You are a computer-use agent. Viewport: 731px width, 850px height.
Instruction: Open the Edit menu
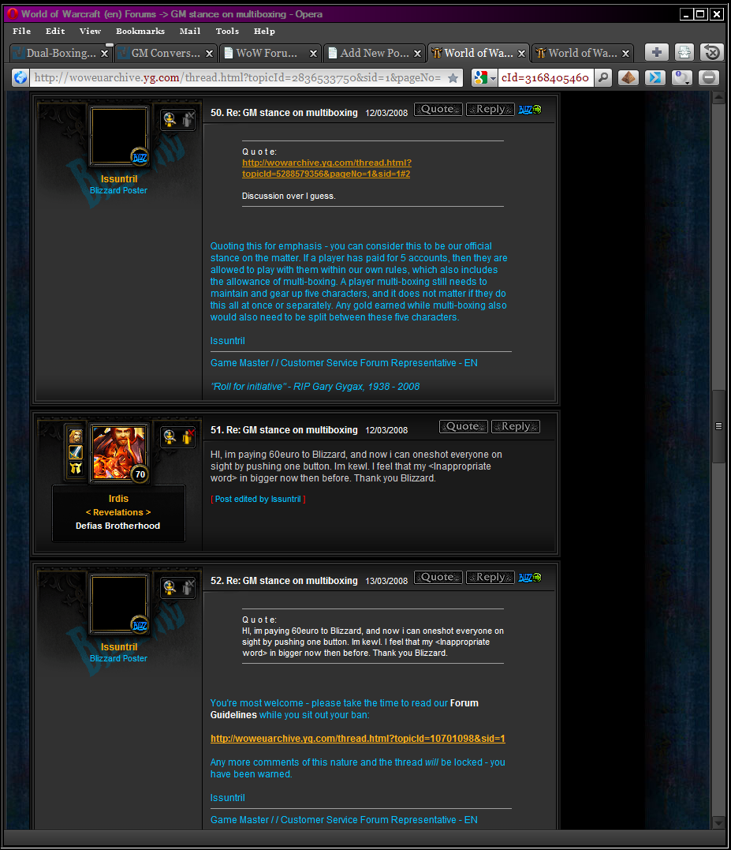(x=55, y=31)
